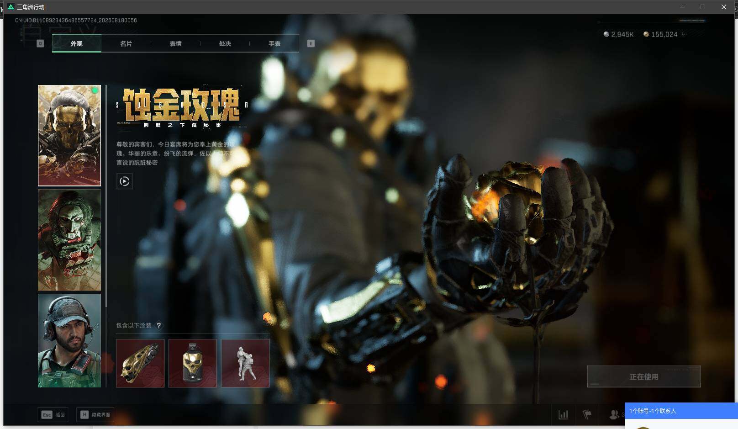This screenshot has height=429, width=738.
Task: Switch to the 外观 tab
Action: (77, 43)
